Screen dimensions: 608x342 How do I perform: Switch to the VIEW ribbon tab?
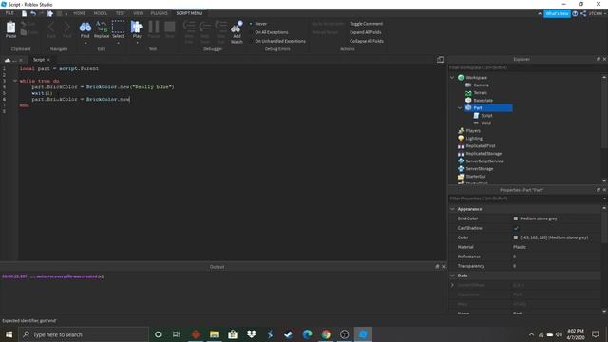[x=138, y=13]
